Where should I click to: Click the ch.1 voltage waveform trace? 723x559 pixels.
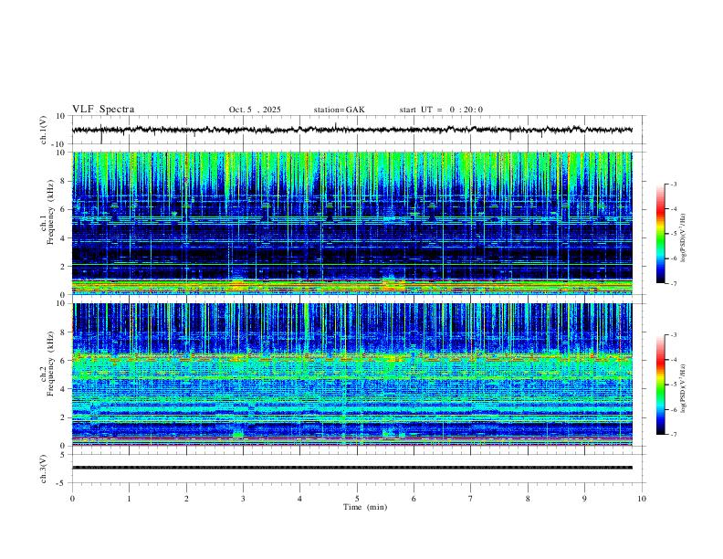[x=352, y=130]
